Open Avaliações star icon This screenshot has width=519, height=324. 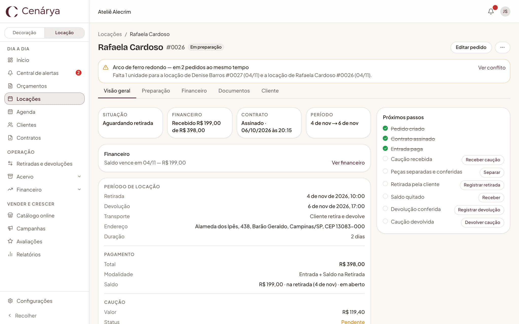(10, 241)
